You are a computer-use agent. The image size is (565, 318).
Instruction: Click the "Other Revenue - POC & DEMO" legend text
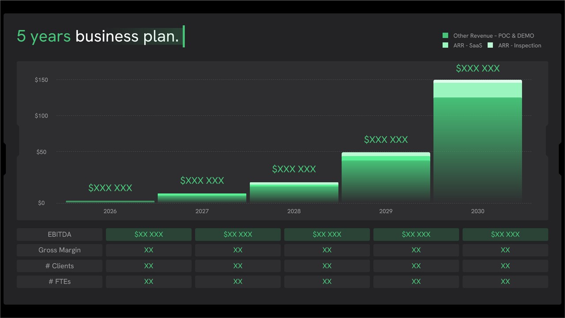click(x=493, y=36)
